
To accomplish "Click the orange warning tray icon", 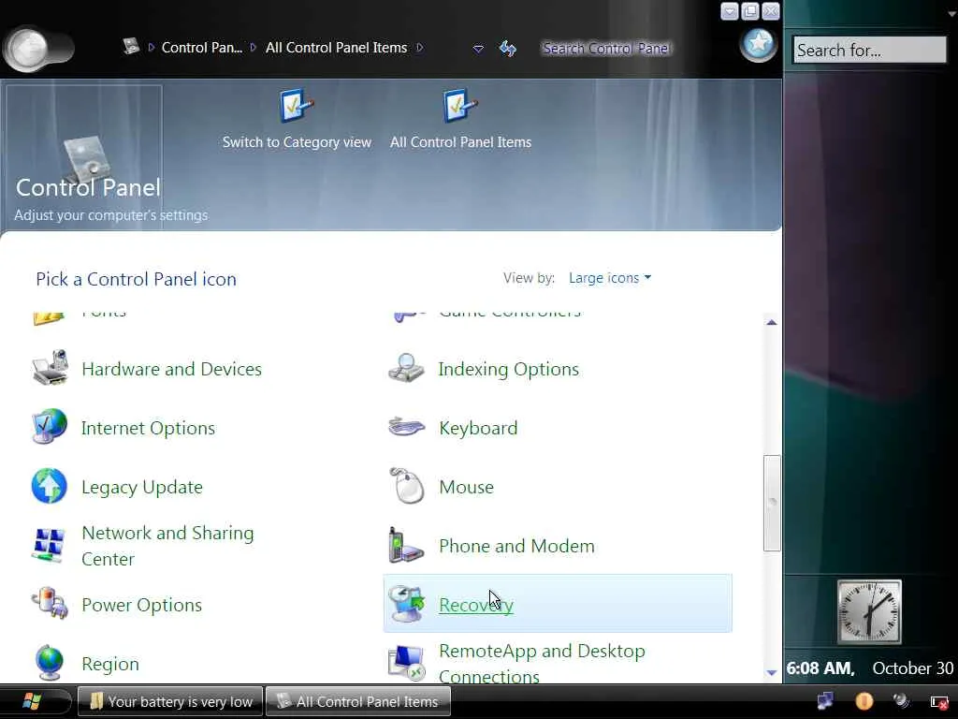I will pos(864,700).
